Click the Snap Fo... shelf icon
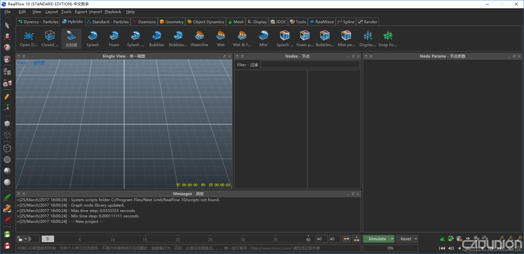This screenshot has height=254, width=524. (388, 39)
